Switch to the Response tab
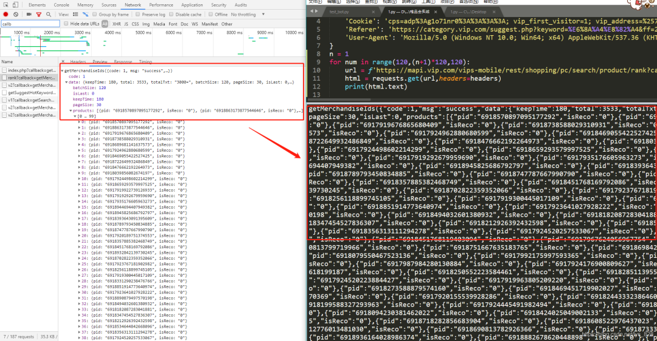Image resolution: width=657 pixels, height=341 pixels. (123, 61)
